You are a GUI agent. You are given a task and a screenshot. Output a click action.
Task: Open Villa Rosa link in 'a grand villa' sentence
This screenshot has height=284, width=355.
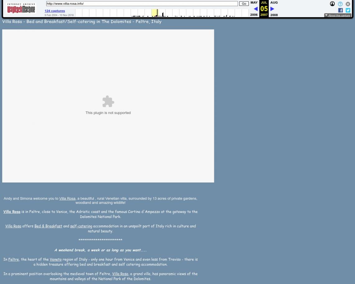click(120, 274)
